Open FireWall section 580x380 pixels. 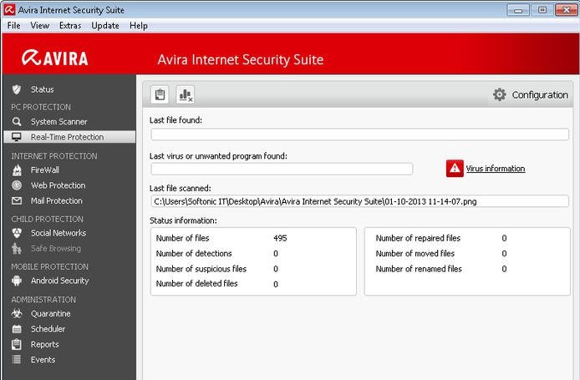(x=45, y=170)
